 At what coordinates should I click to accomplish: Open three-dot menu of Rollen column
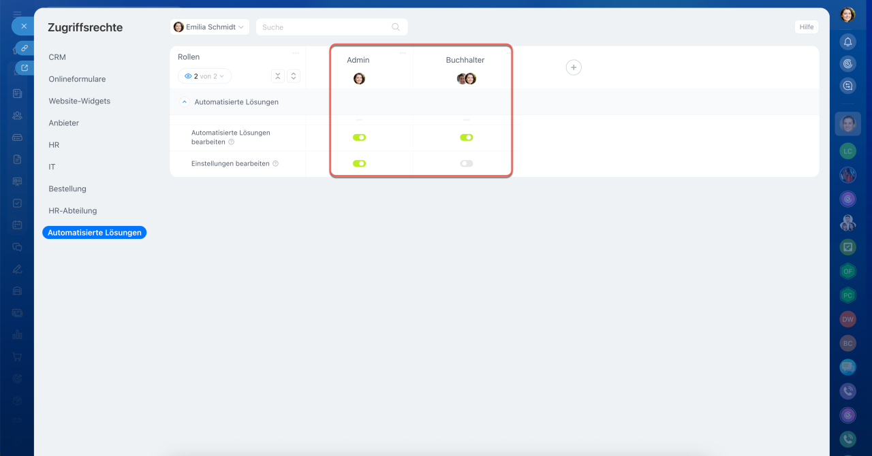point(296,53)
